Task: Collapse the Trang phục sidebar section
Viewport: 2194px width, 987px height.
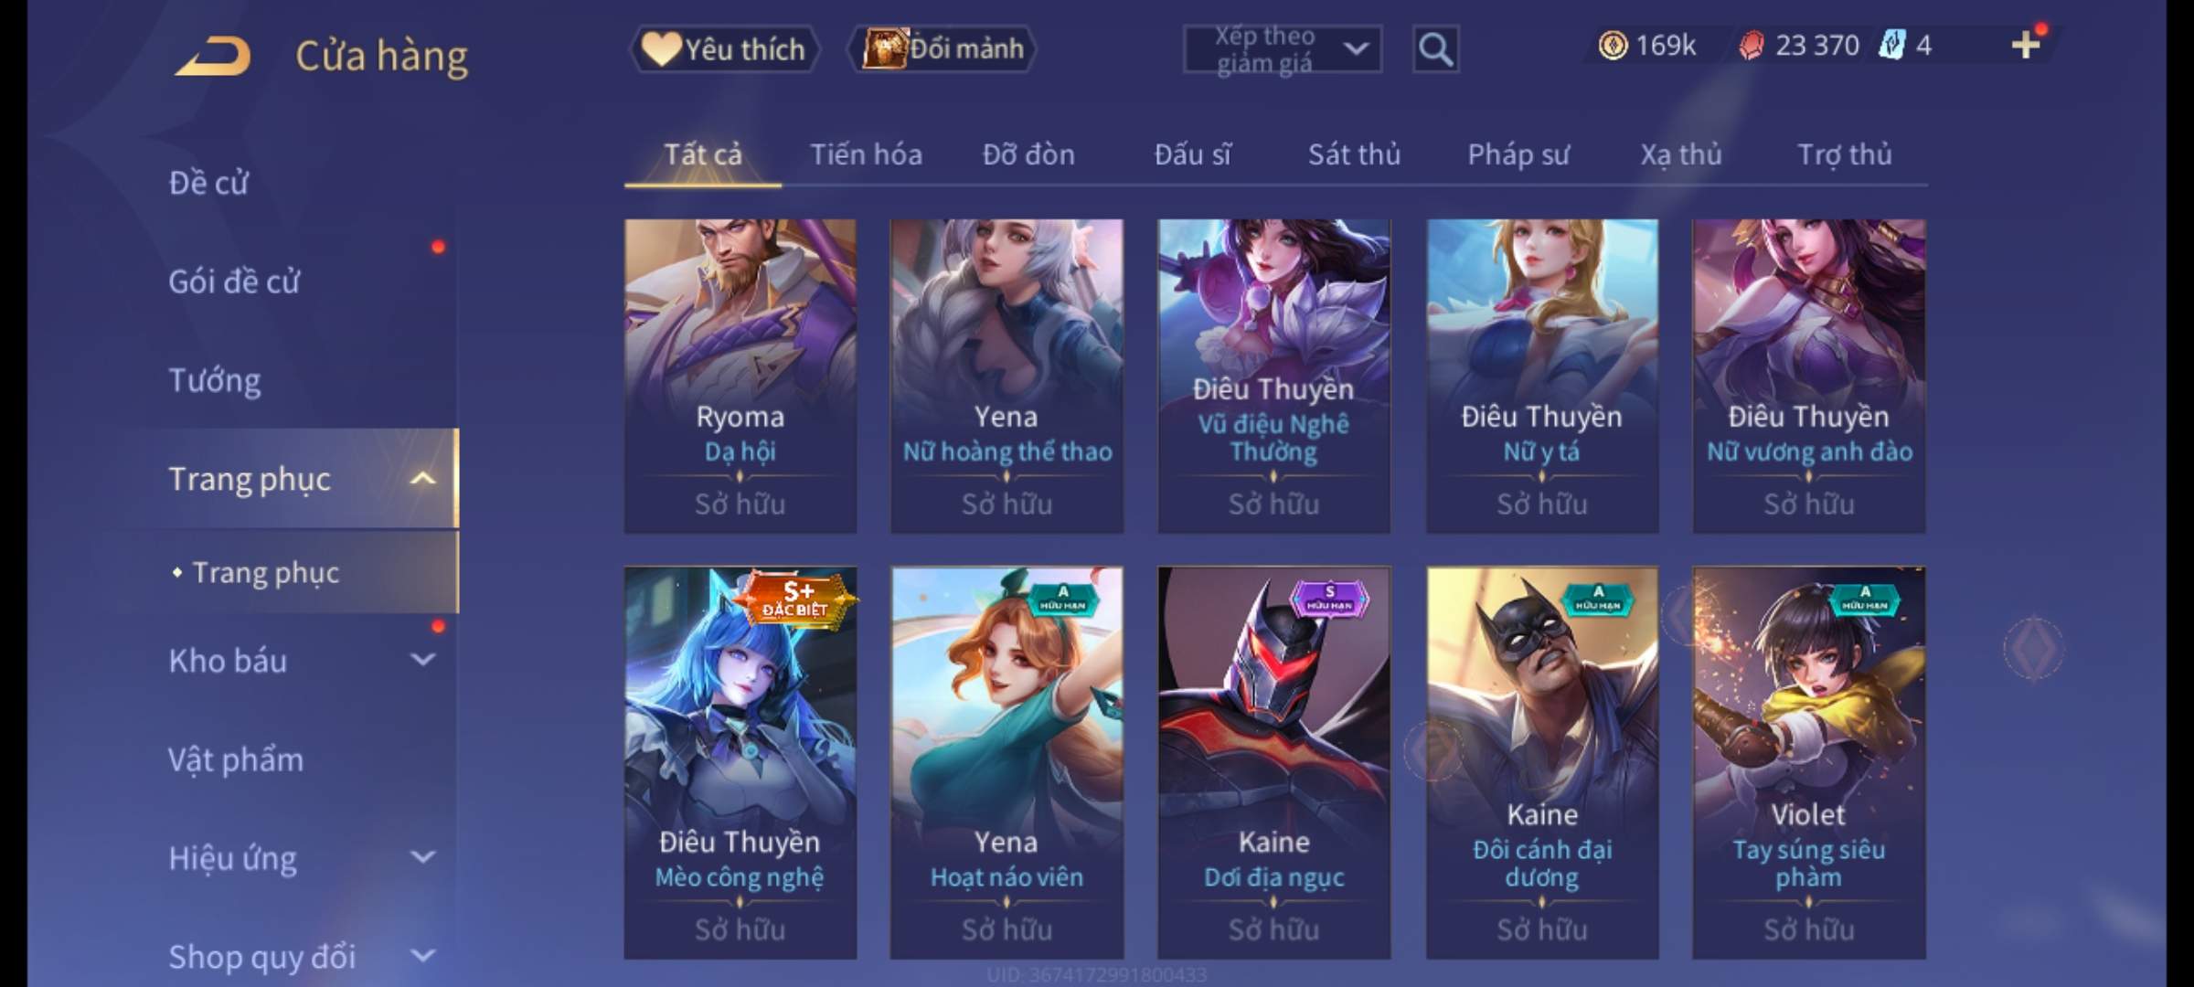Action: (422, 478)
